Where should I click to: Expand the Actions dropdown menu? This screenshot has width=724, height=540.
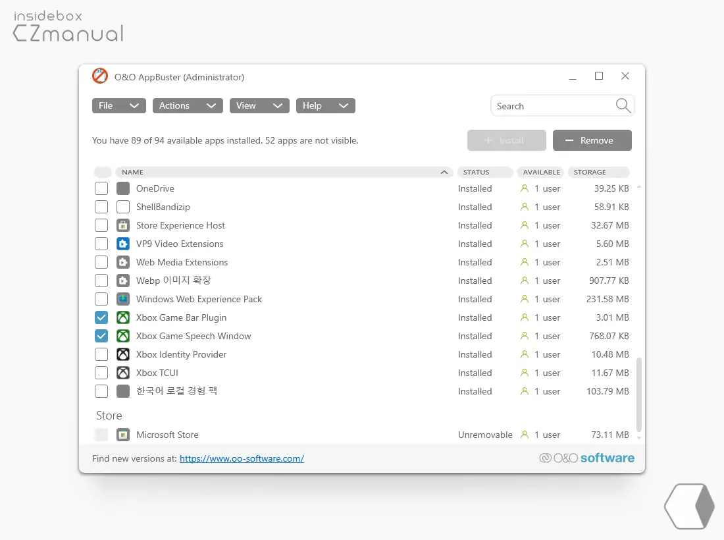coord(188,105)
